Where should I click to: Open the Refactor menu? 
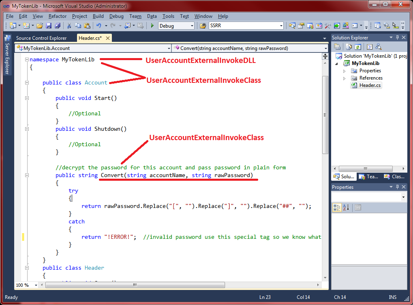58,16
